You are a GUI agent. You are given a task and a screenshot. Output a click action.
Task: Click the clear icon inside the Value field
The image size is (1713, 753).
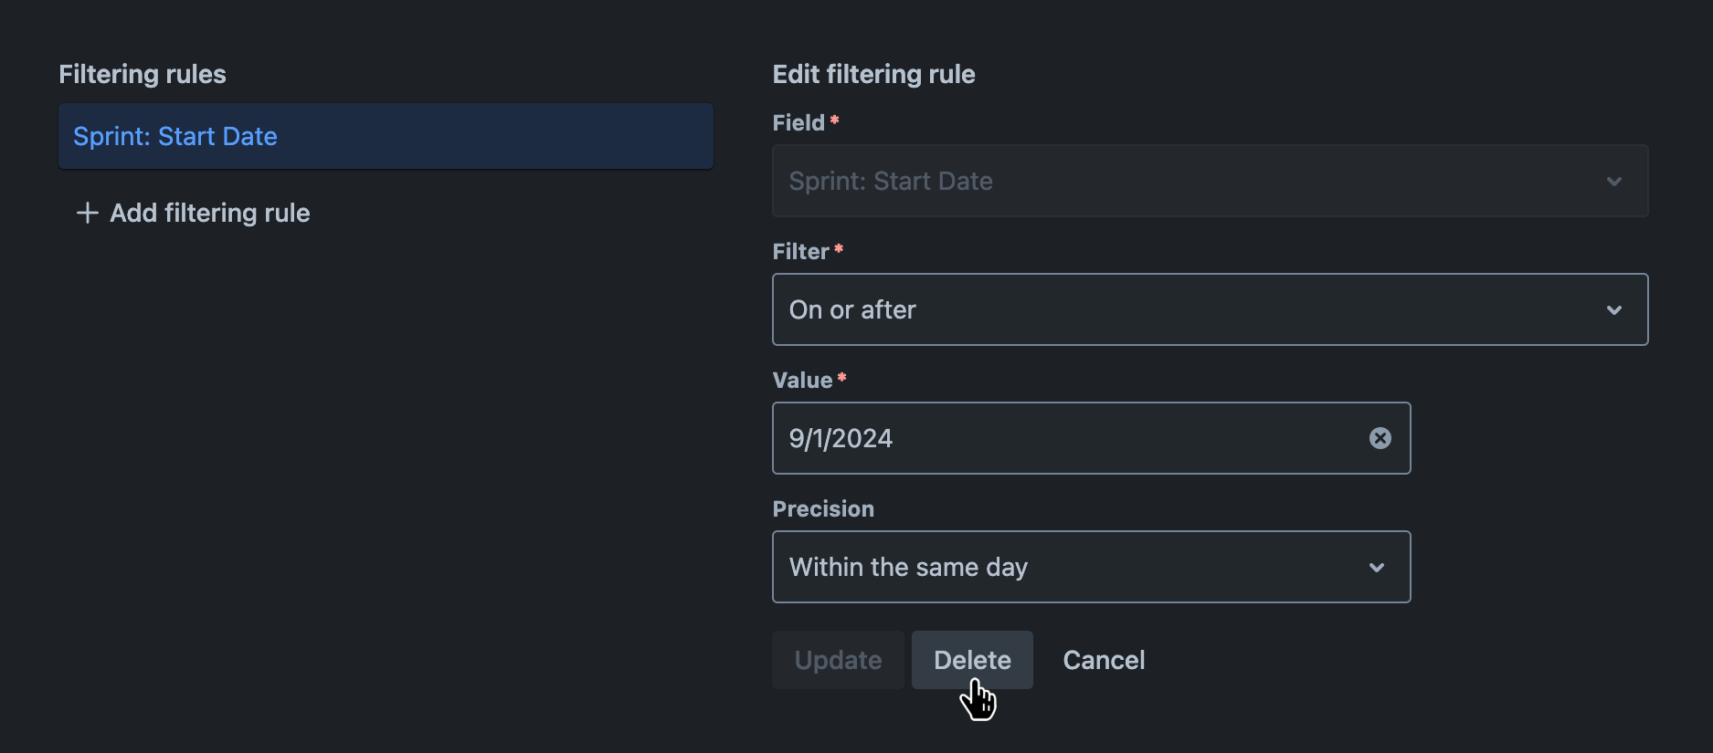click(x=1380, y=438)
